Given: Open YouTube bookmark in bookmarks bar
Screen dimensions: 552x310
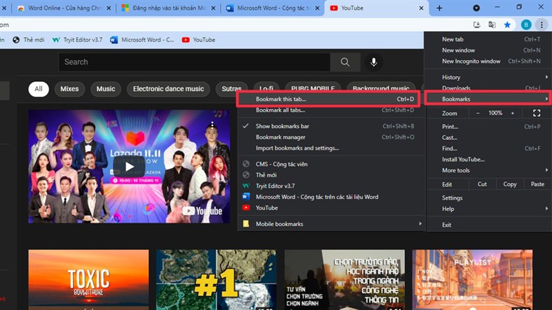Looking at the screenshot, I should (x=199, y=40).
